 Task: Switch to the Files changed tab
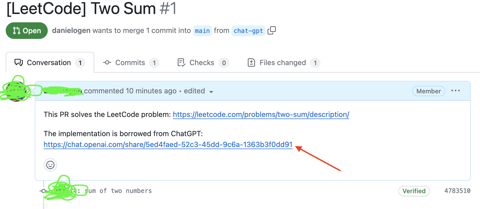click(282, 62)
